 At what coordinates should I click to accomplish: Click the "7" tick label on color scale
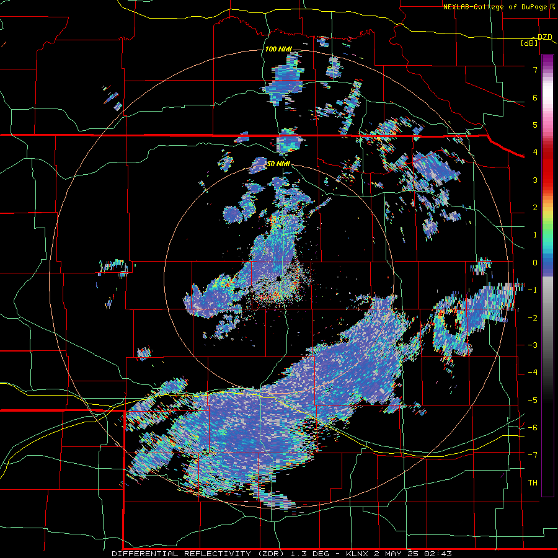click(x=535, y=69)
